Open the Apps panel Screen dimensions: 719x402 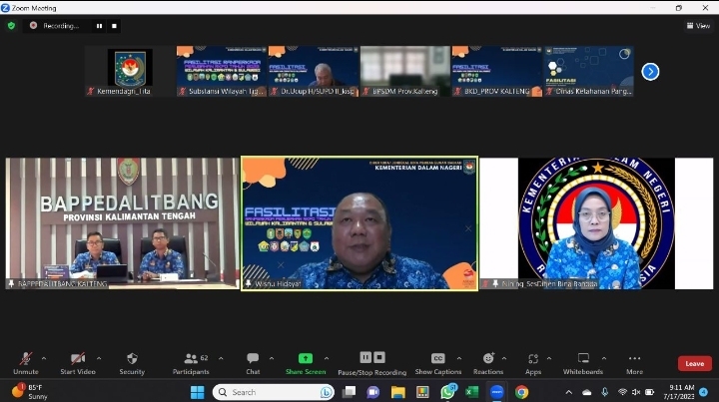533,359
